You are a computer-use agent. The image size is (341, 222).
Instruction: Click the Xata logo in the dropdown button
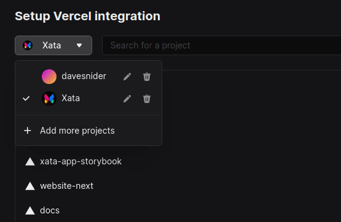28,45
